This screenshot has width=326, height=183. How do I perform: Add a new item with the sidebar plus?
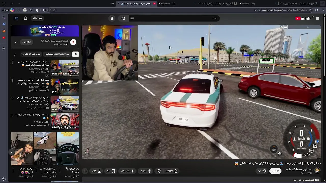pyautogui.click(x=4, y=48)
